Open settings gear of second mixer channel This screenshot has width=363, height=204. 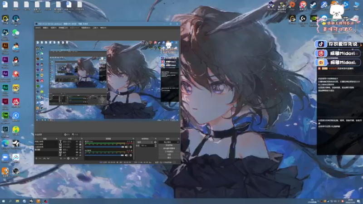pyautogui.click(x=131, y=155)
